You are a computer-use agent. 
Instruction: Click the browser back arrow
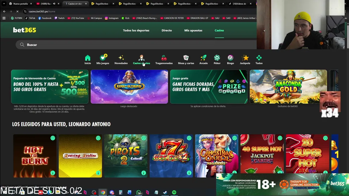point(4,11)
